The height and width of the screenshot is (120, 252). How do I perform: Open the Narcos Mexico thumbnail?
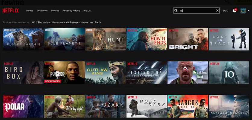tap(188, 106)
